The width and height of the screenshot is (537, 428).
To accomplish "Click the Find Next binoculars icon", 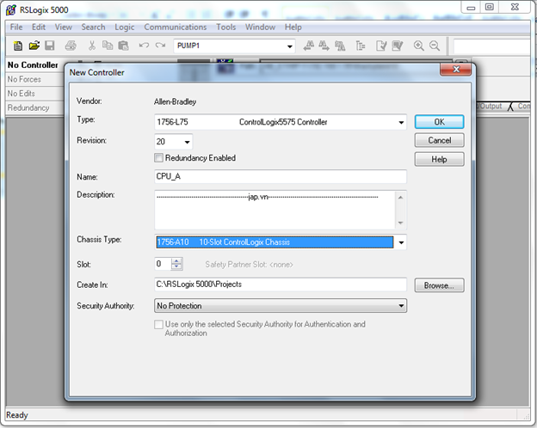I will tap(324, 46).
